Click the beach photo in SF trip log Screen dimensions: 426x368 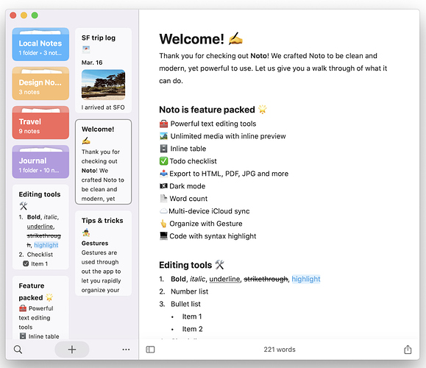pyautogui.click(x=103, y=85)
